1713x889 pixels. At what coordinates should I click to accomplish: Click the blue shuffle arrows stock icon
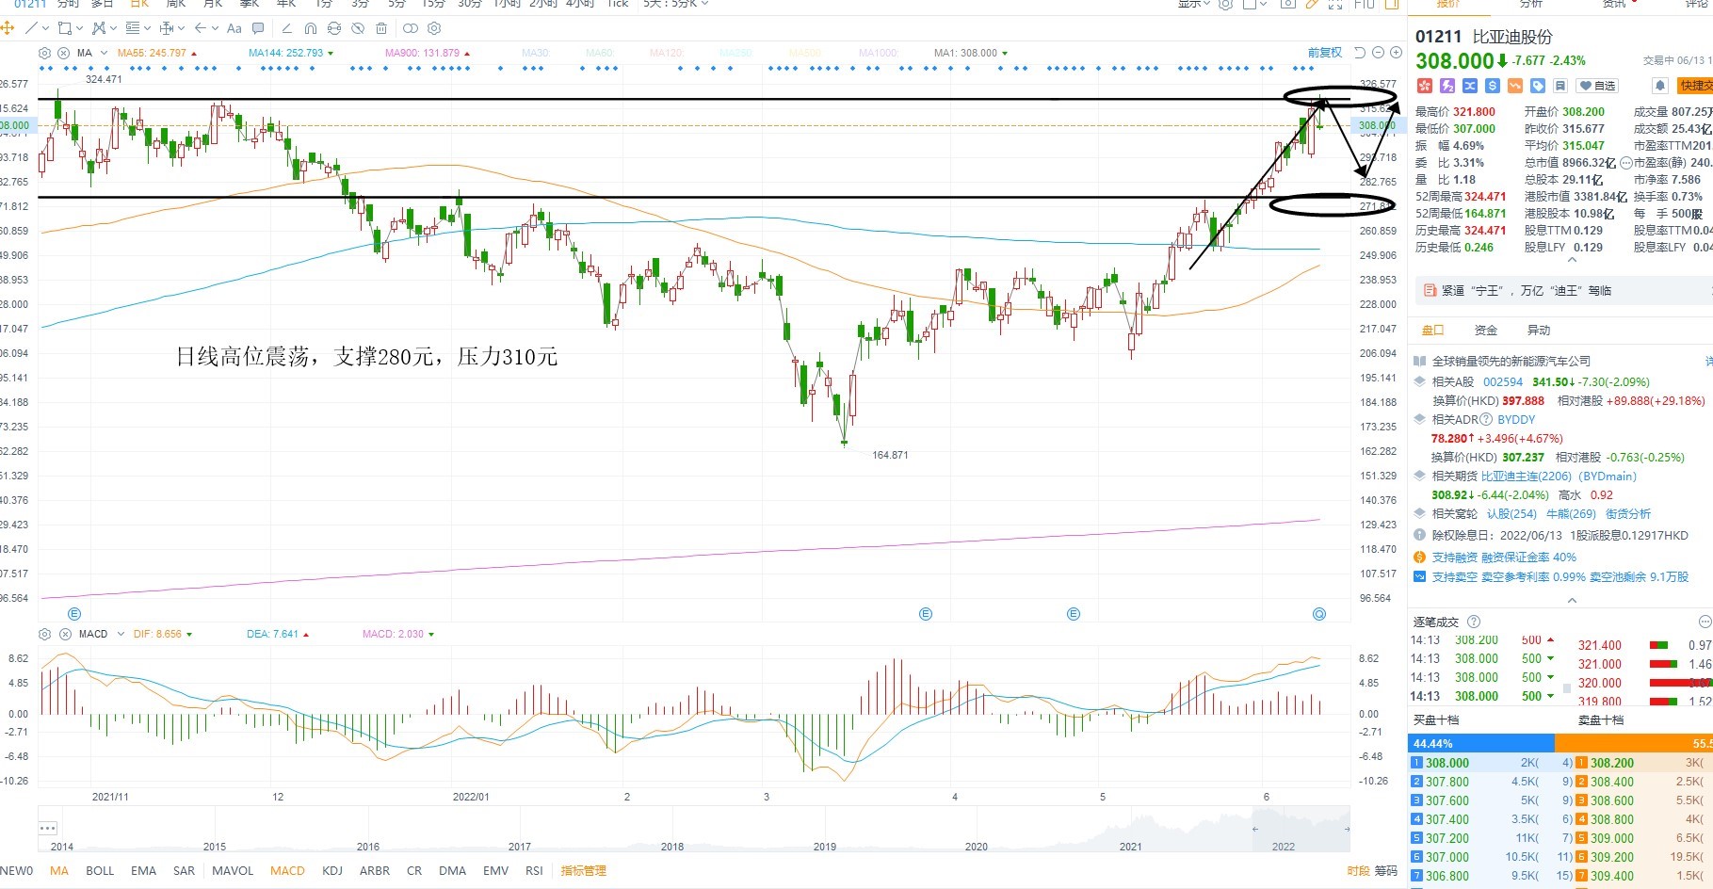tap(1470, 86)
